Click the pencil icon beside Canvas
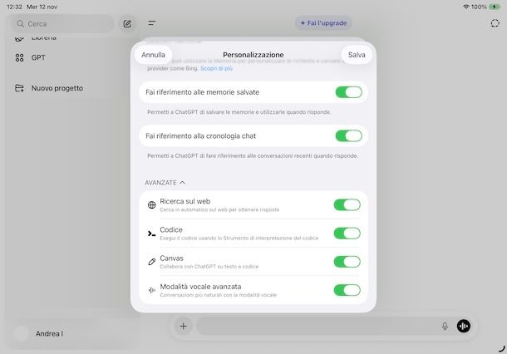This screenshot has height=354, width=507. point(151,262)
